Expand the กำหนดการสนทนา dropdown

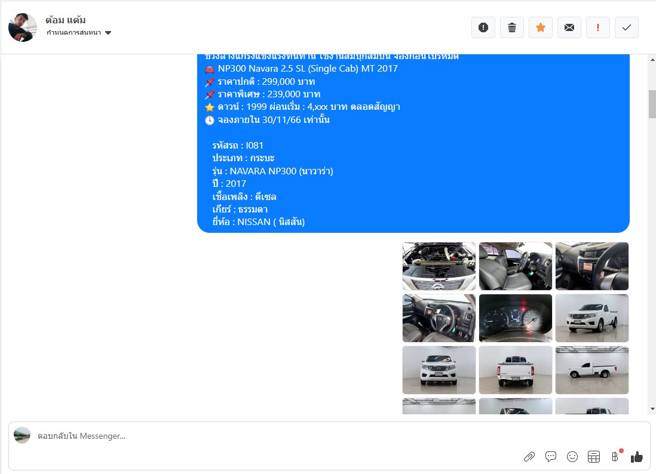79,33
